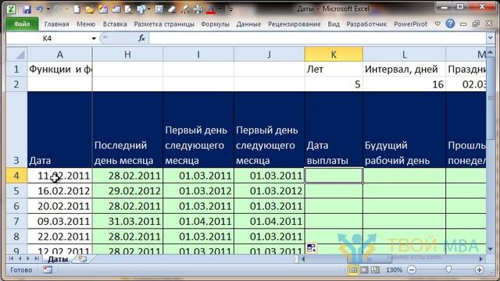Click the 130% zoom level
Screen dimensions: 500x281
(394, 270)
